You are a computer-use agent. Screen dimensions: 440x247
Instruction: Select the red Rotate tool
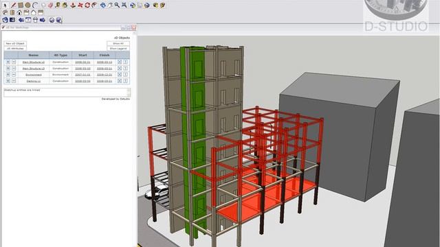coord(87,5)
